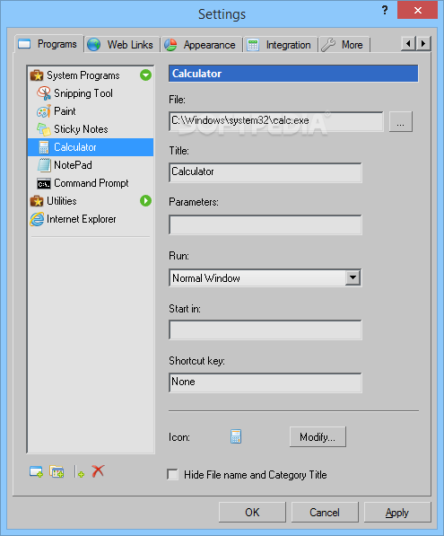444x536 pixels.
Task: Click the Command Prompt icon
Action: 44,183
